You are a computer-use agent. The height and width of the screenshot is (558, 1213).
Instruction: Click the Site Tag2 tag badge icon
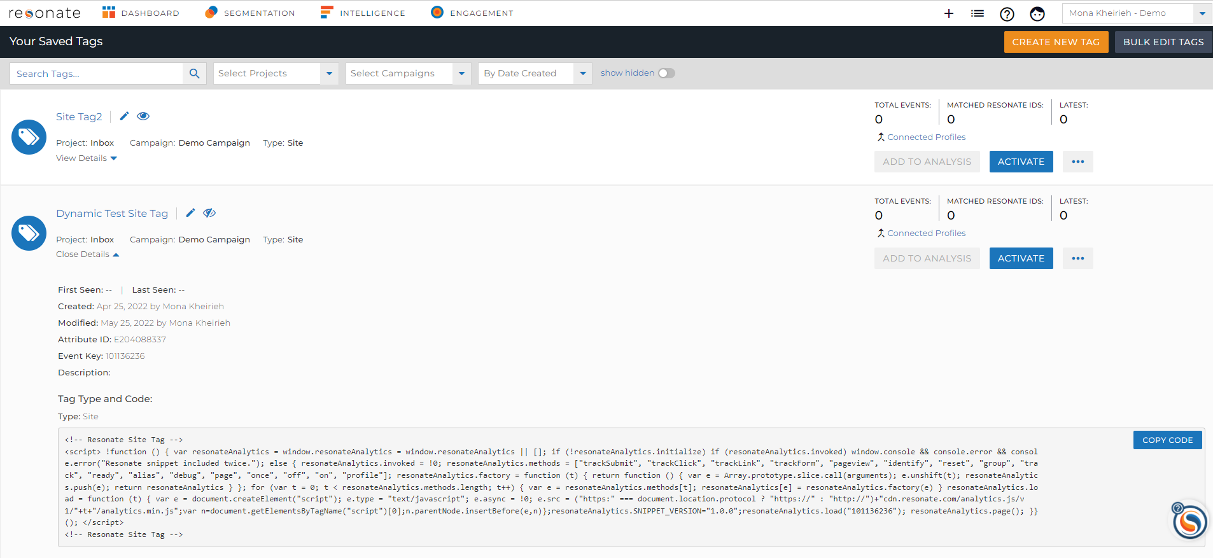coord(29,137)
